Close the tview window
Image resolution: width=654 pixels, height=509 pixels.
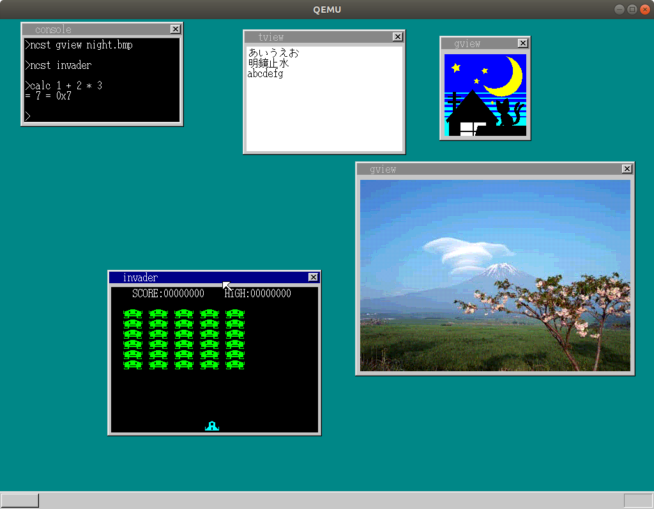397,37
